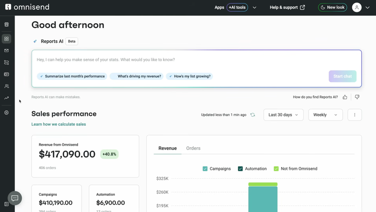
Task: Open the store icon in sidebar
Action: tap(7, 25)
